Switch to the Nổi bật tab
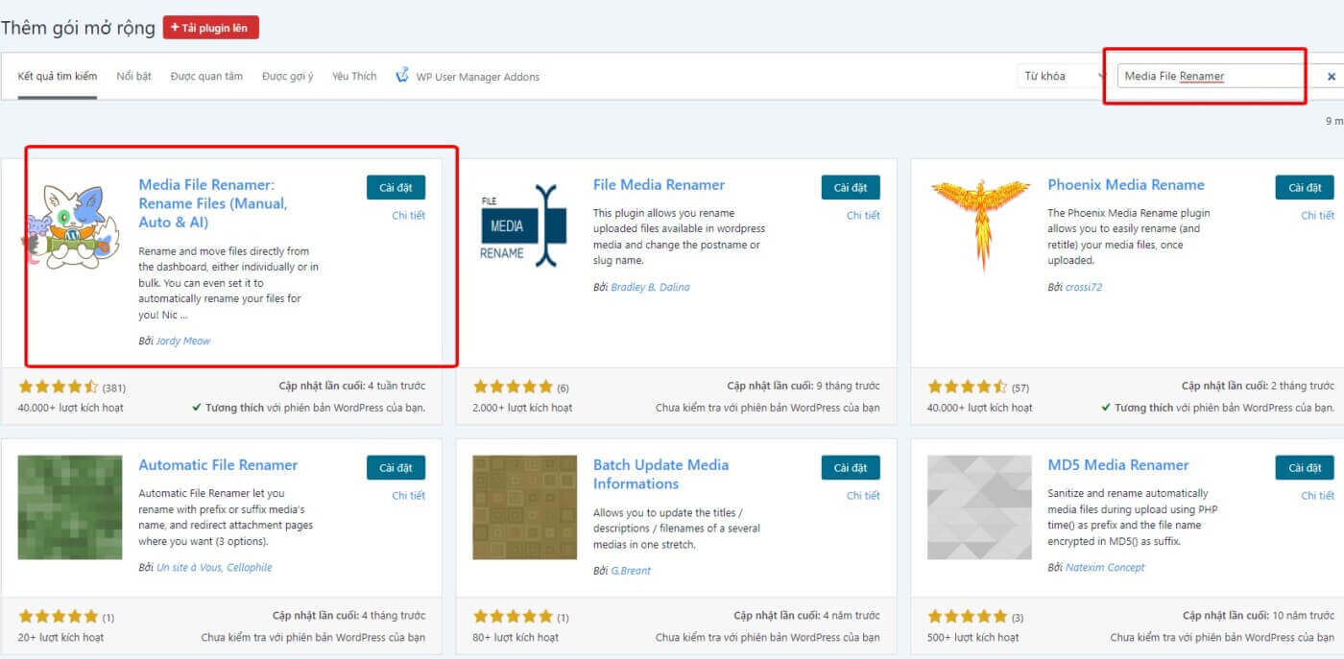Viewport: 1344px width, 659px height. point(134,77)
